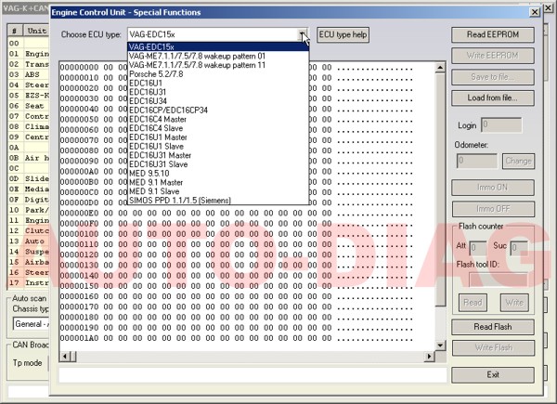
Task: Select EDC16U31 Master option
Action: 218,155
